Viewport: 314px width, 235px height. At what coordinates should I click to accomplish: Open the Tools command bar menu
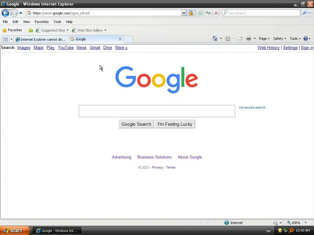tap(295, 39)
